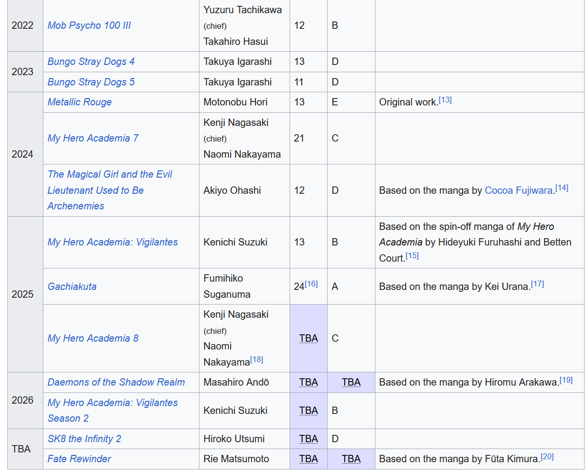Click Takuya Igarashi in Bungo Stray Dogs 5 row
Screen dimensions: 586x471
pos(238,82)
